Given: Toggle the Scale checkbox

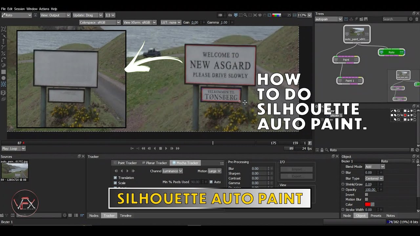Looking at the screenshot, I should click(115, 183).
